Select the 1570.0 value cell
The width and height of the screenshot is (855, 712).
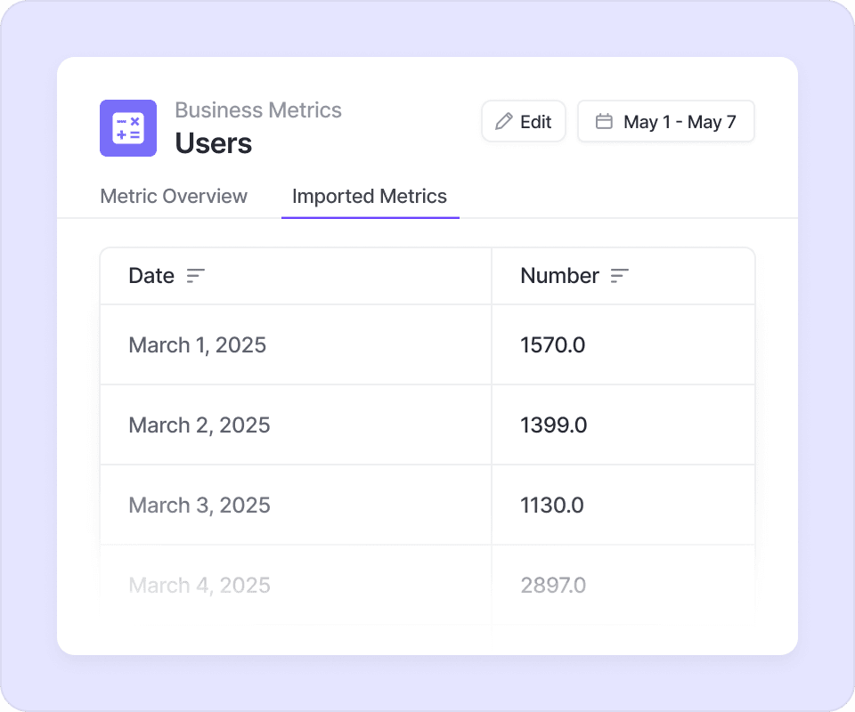553,345
